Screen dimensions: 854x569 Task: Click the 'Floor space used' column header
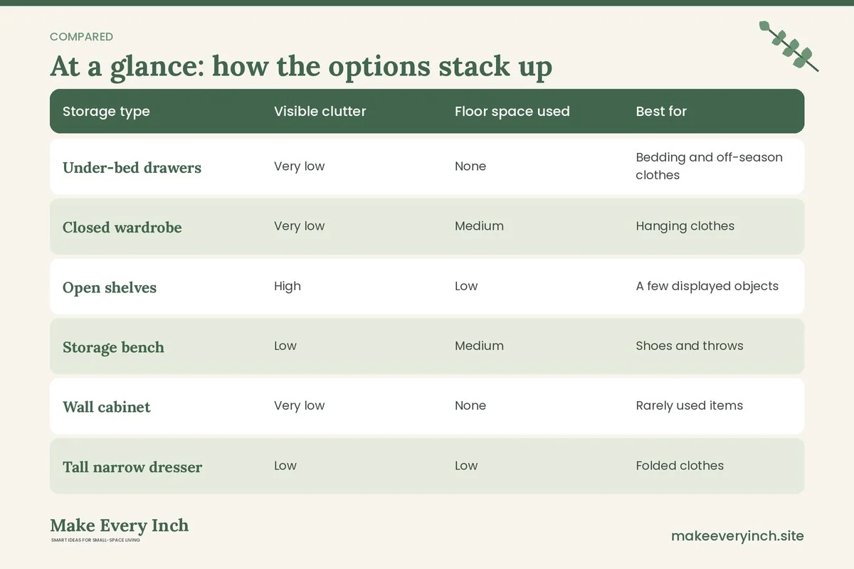[512, 112]
